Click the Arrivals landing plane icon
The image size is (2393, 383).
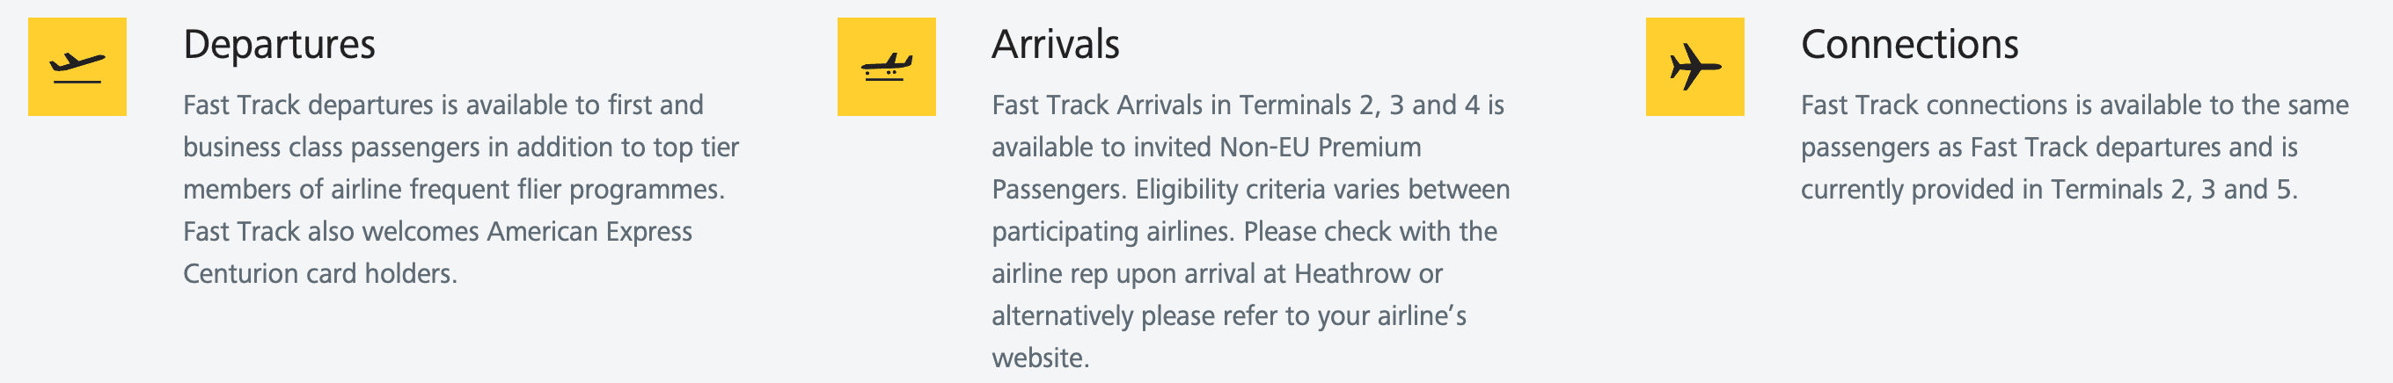pyautogui.click(x=886, y=67)
